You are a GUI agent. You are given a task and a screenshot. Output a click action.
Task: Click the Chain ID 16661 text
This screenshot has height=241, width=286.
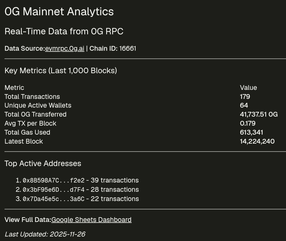113,48
